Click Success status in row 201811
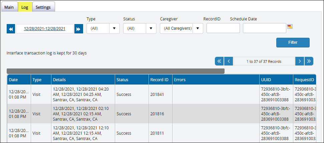 tap(132, 133)
